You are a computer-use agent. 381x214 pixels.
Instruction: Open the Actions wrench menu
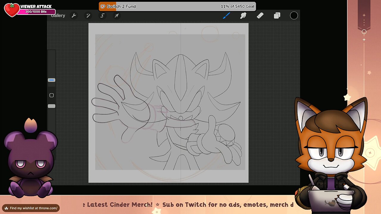(74, 15)
